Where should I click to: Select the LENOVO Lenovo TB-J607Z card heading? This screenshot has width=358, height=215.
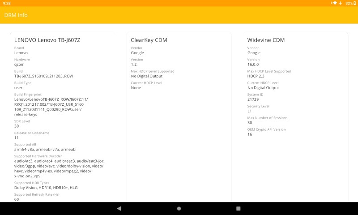[x=47, y=40]
